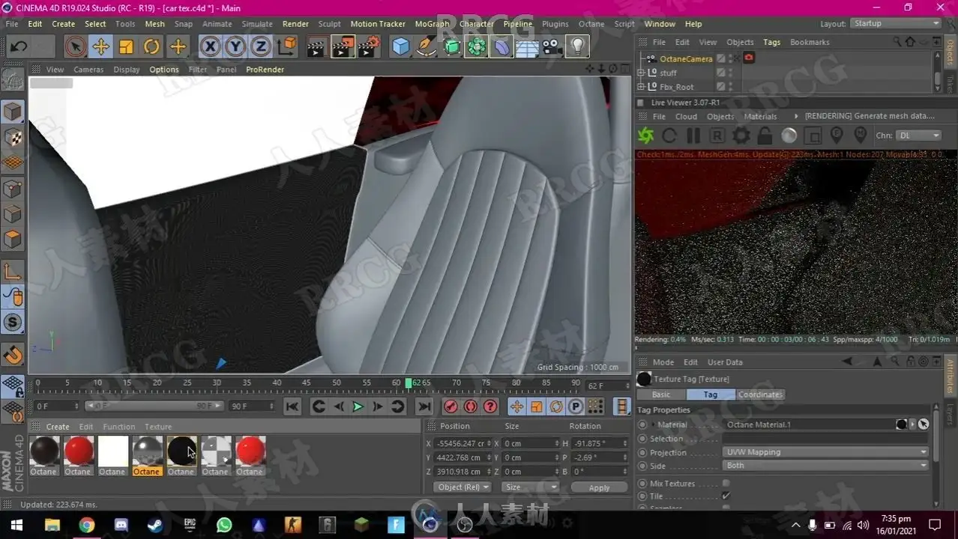This screenshot has width=958, height=539.
Task: Open Material Manager Create menu
Action: point(58,427)
